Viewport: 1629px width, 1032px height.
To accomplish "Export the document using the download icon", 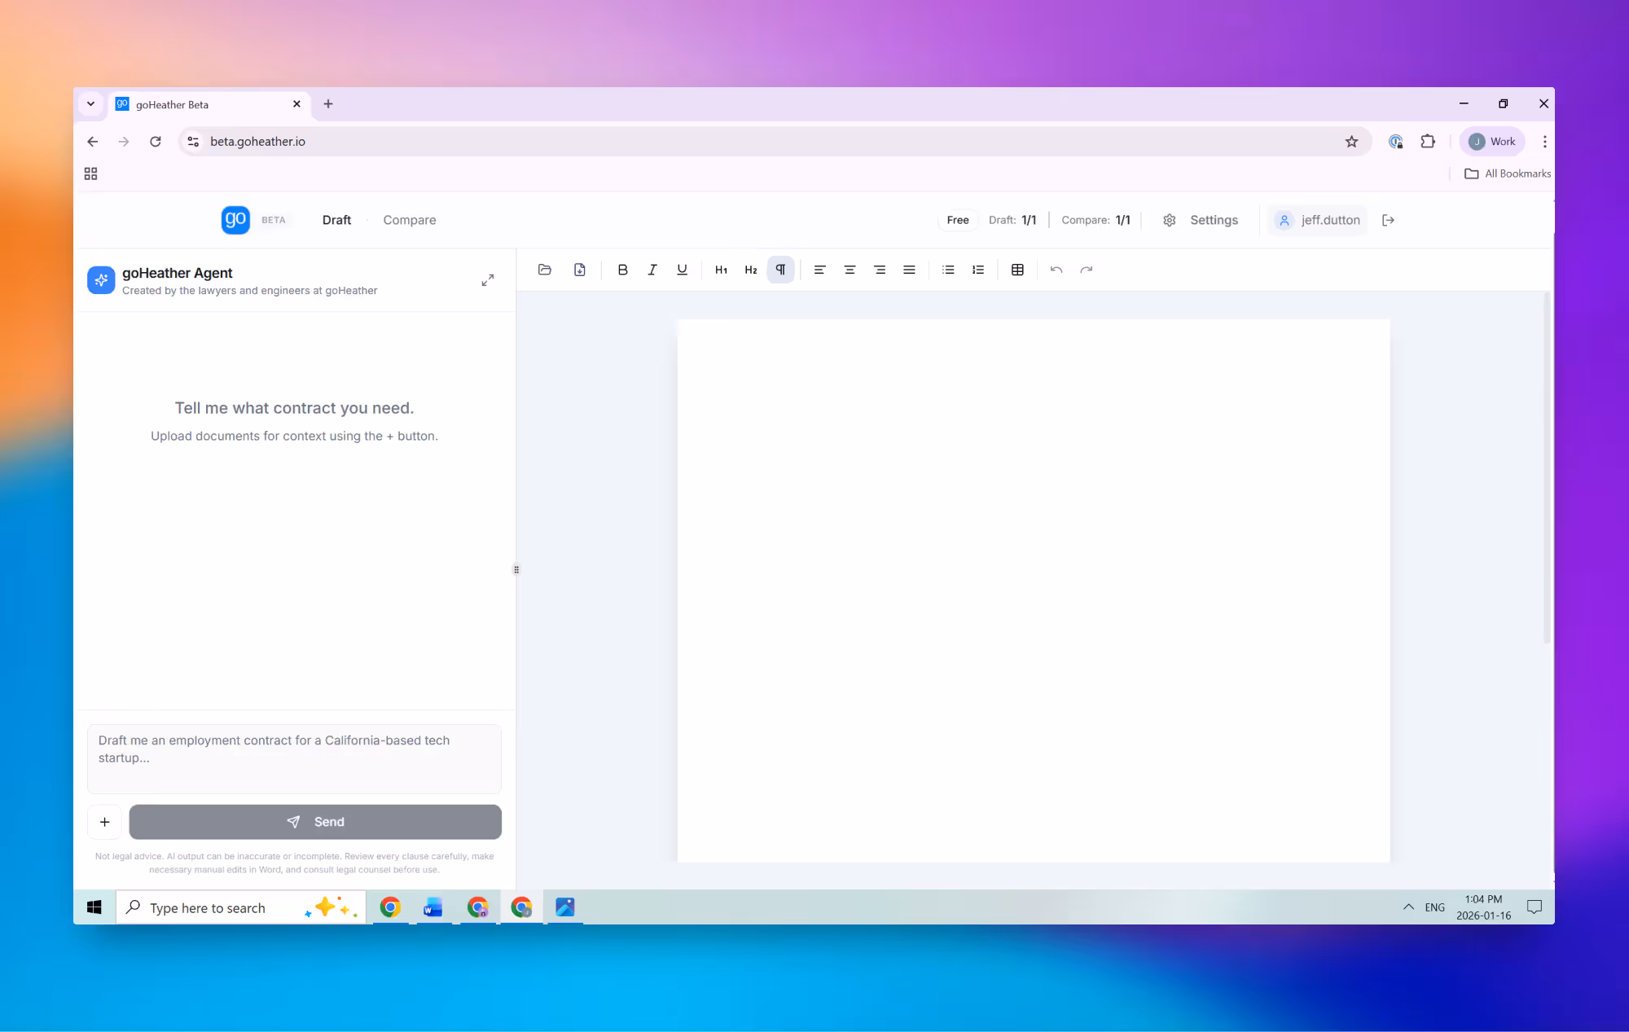I will [x=579, y=270].
